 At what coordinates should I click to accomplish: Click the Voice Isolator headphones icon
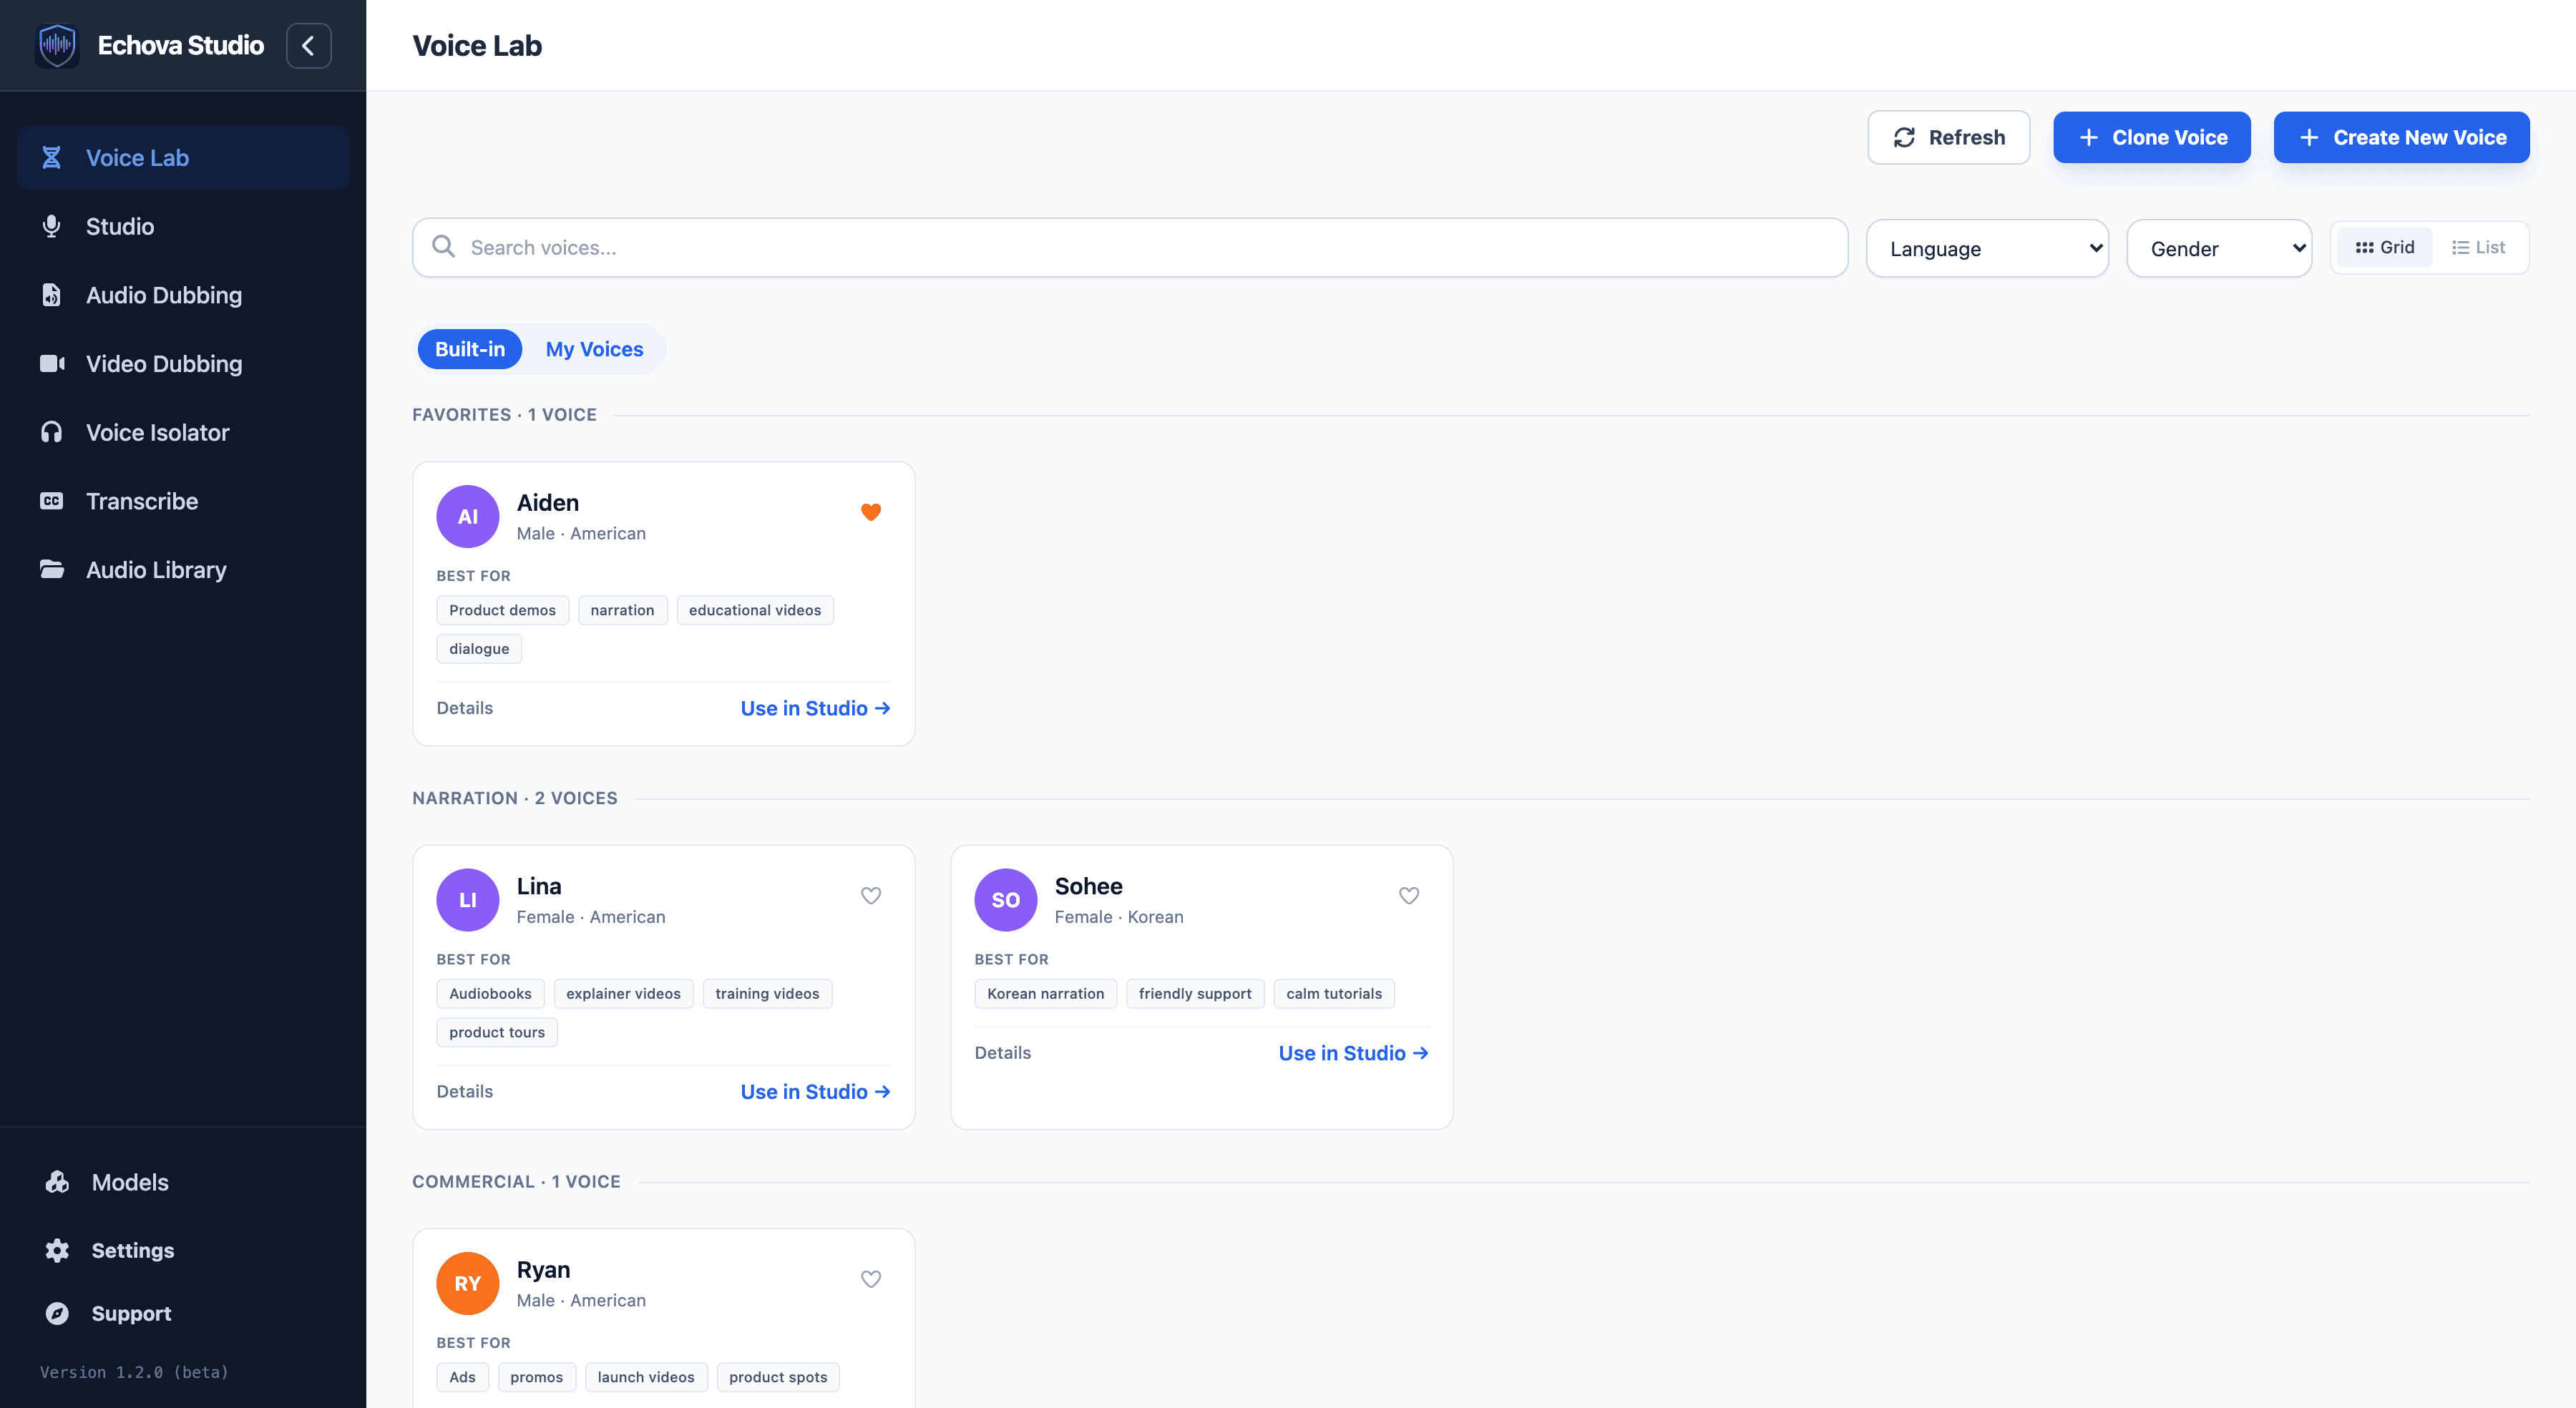(x=51, y=432)
